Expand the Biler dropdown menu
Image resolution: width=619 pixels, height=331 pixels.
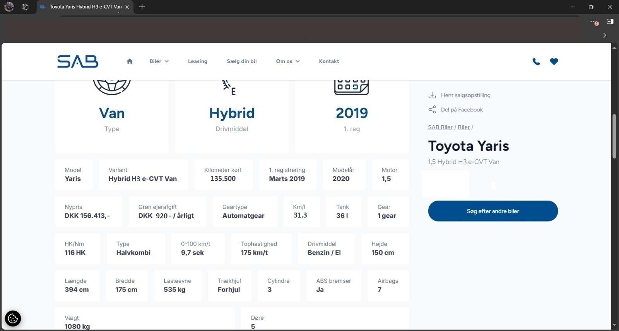pyautogui.click(x=159, y=61)
